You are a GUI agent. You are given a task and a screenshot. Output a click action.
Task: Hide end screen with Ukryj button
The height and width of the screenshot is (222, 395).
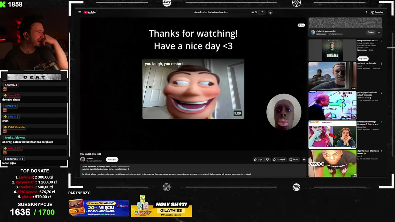point(301,25)
